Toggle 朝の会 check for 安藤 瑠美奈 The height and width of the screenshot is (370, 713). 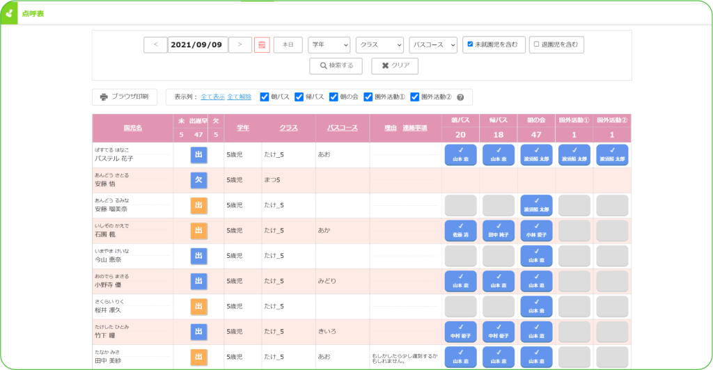pos(537,205)
